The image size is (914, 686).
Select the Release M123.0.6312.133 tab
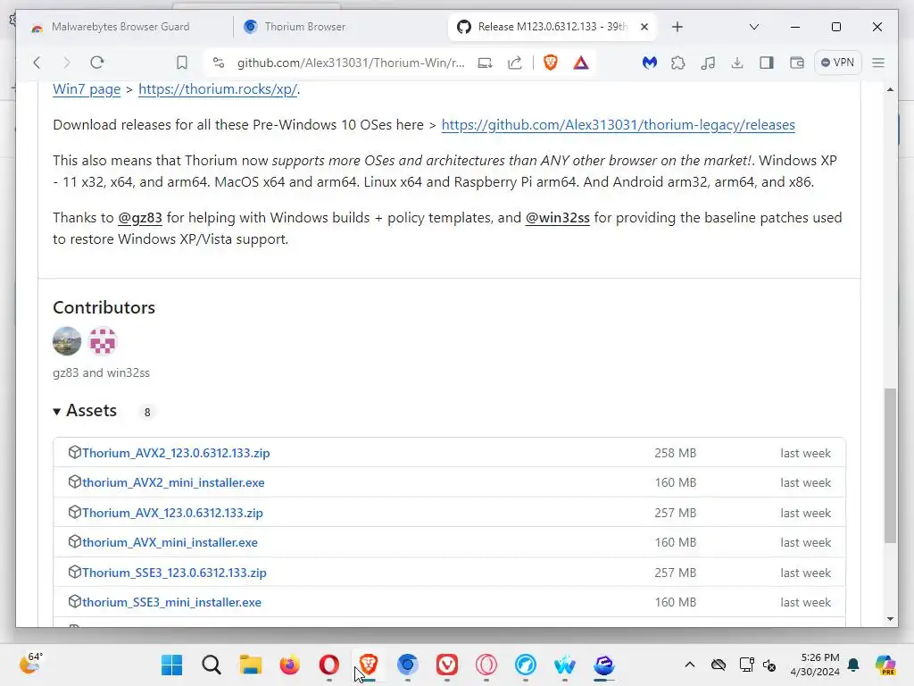552,27
